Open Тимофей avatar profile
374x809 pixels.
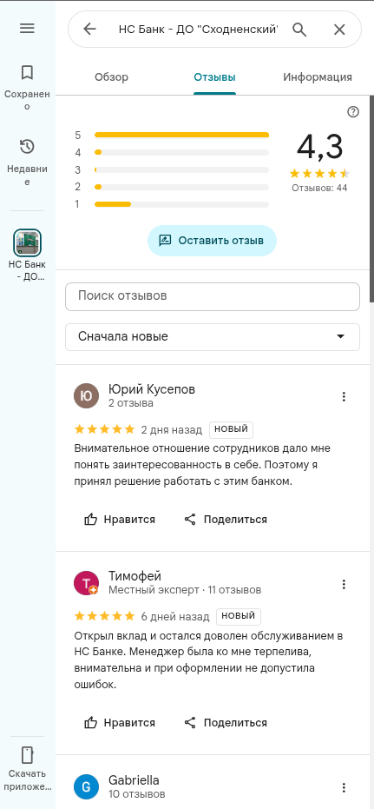[87, 583]
